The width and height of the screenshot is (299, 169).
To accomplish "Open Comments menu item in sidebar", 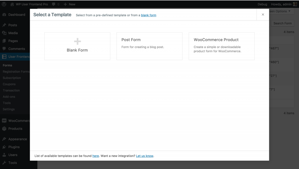I will 17,49.
